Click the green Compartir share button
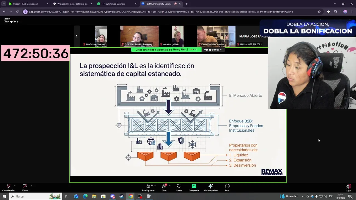The height and width of the screenshot is (200, 356). tap(194, 187)
